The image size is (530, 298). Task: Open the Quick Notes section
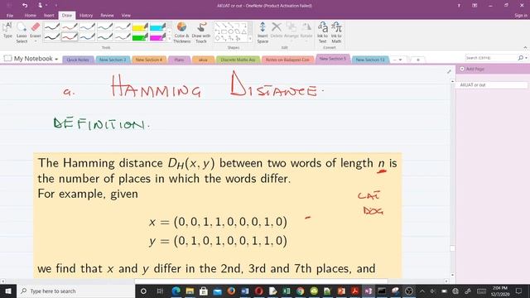(78, 60)
